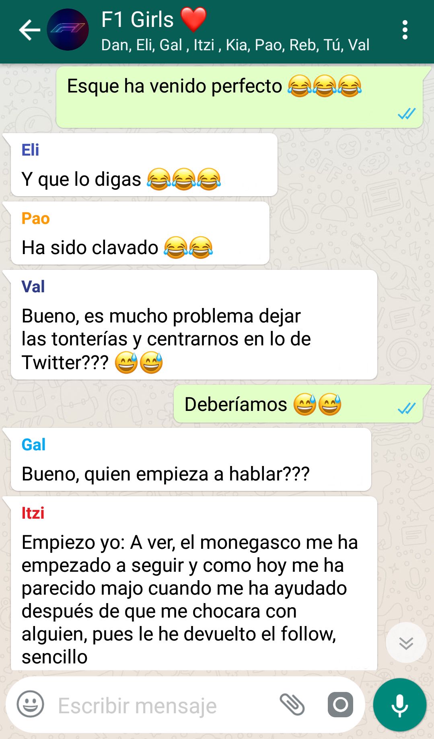This screenshot has width=434, height=739.
Task: Tap Gal's sender name
Action: pos(33,445)
